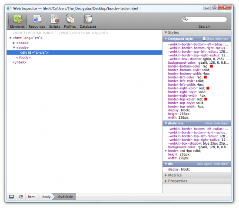Expand the Metrics section

pyautogui.click(x=166, y=175)
